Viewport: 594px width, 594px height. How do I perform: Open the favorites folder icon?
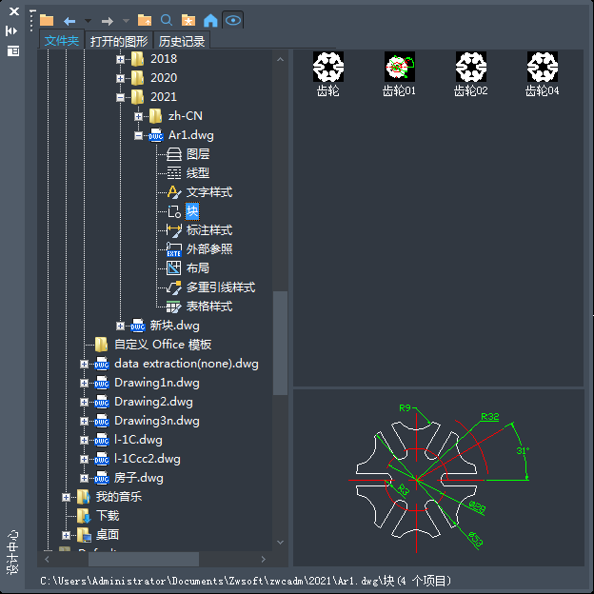188,20
